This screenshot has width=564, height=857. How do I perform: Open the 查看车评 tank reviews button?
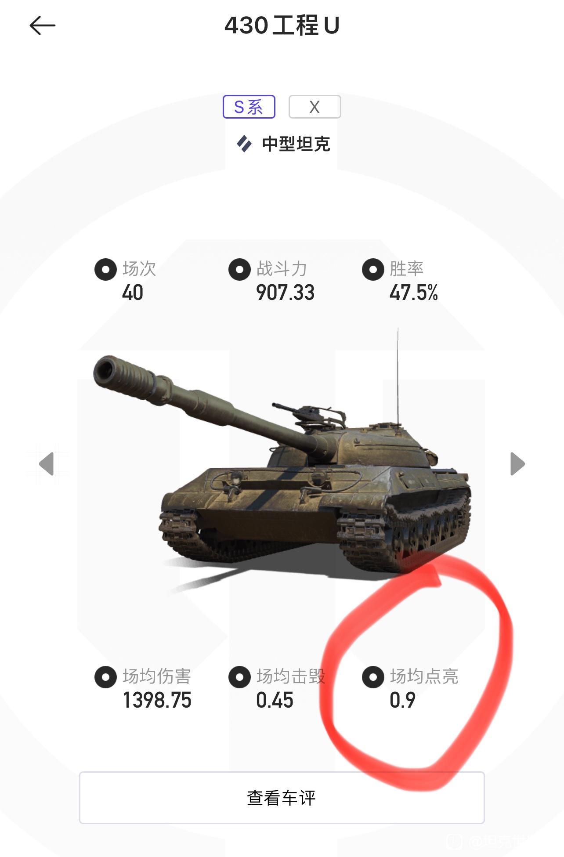pos(282,797)
